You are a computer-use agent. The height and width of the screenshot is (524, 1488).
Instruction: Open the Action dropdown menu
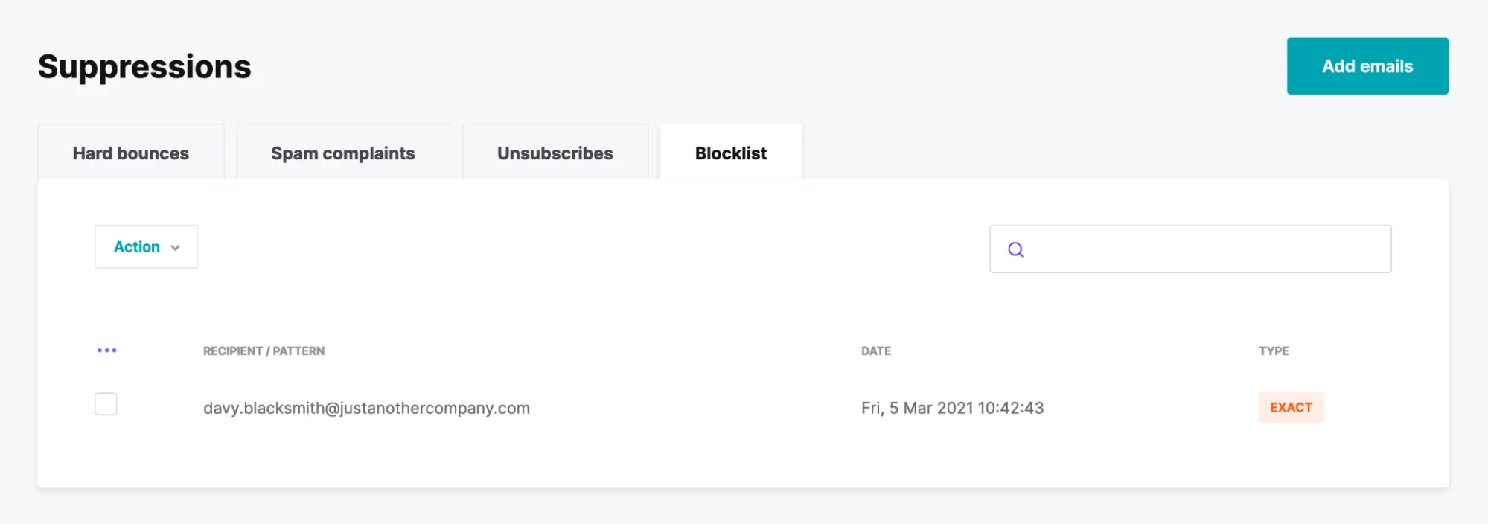[146, 247]
